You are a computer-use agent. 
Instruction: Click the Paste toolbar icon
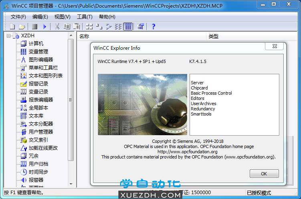pos(77,26)
